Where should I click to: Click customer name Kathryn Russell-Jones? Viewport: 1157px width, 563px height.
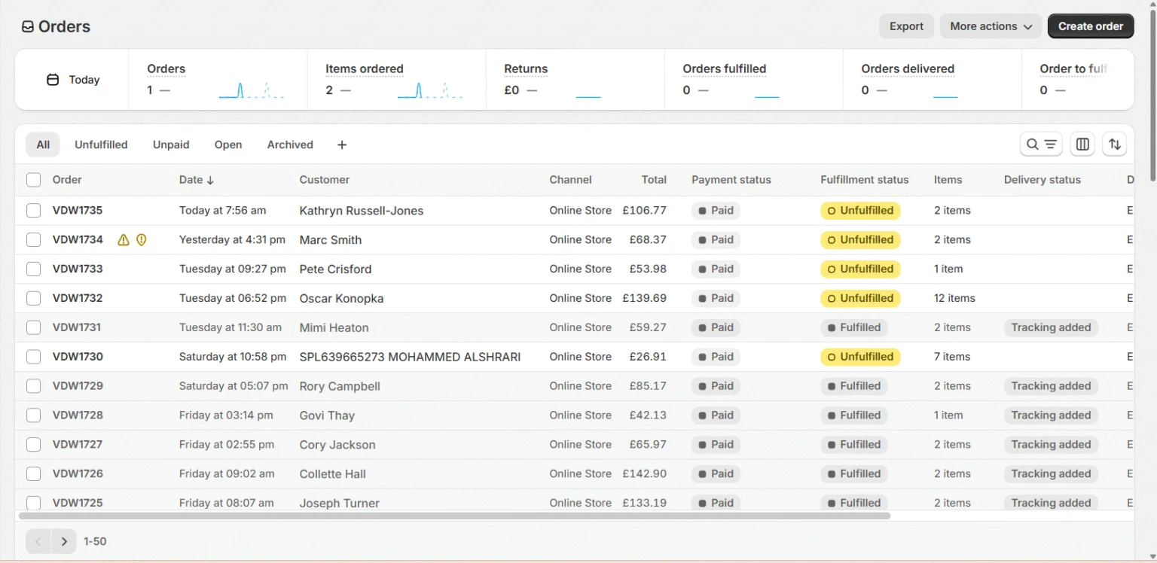click(x=362, y=211)
